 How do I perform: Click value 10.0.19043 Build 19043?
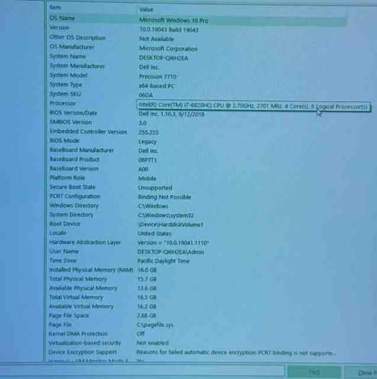point(168,30)
